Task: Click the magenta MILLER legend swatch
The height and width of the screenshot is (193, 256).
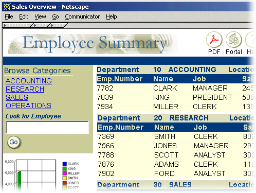Action: (x=65, y=173)
